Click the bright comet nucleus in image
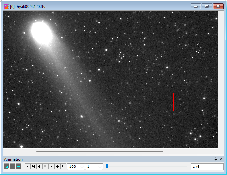The width and height of the screenshot is (227, 175). pyautogui.click(x=42, y=33)
